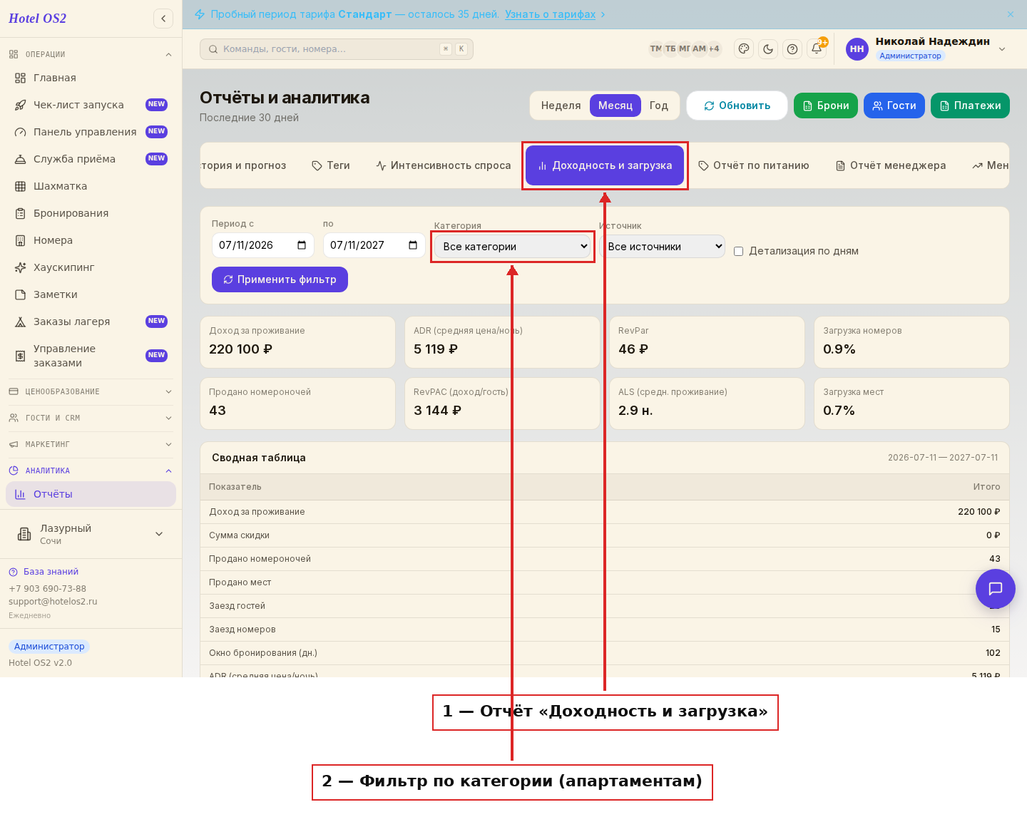
Task: Open Хаускипинг sparkle item
Action: [91, 267]
